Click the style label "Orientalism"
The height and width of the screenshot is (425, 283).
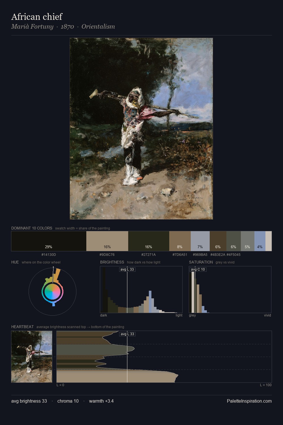click(x=98, y=27)
